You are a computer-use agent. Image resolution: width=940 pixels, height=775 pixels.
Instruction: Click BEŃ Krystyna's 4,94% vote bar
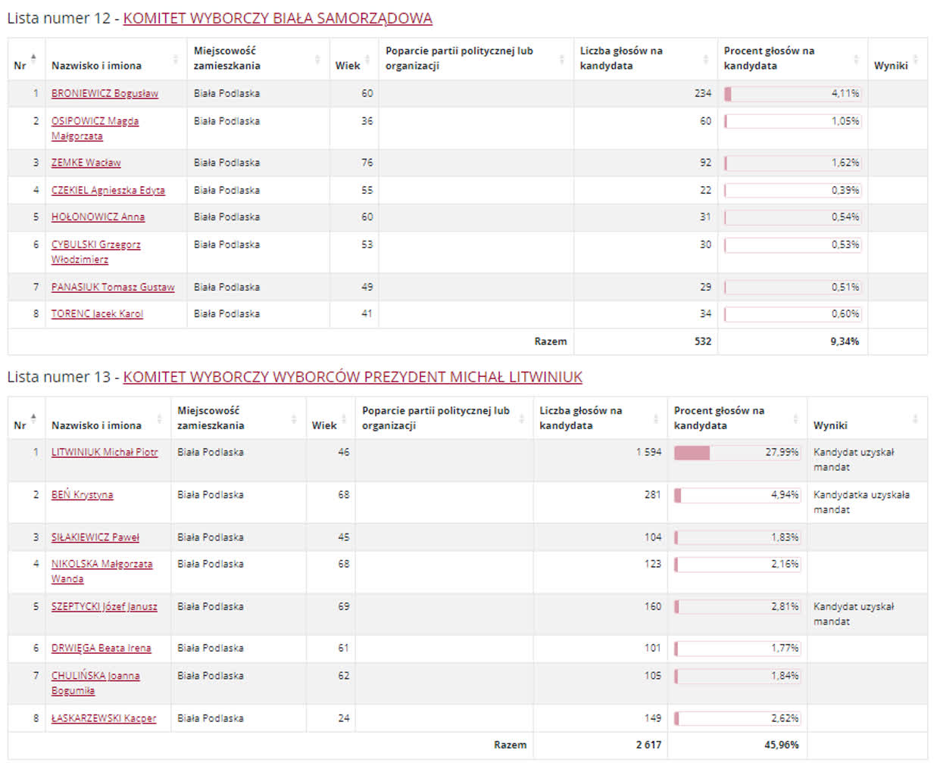(735, 494)
